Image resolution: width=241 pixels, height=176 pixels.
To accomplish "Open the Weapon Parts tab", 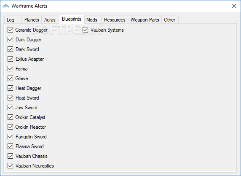I will coord(145,20).
